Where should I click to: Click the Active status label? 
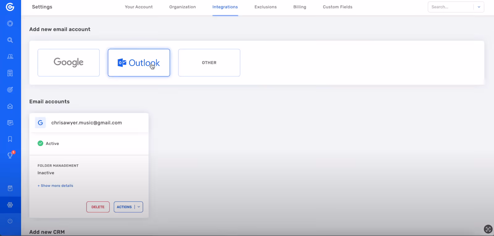pos(52,143)
